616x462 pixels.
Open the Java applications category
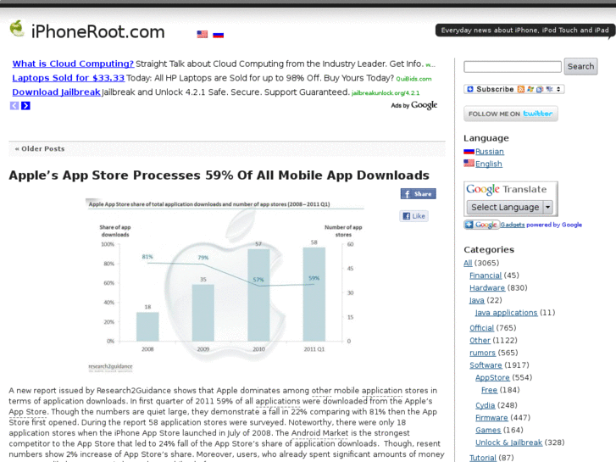(506, 313)
